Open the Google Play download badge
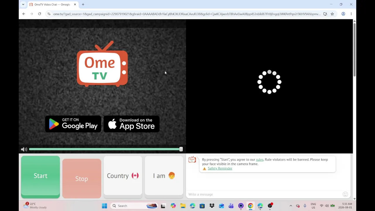375x211 pixels. pos(73,124)
